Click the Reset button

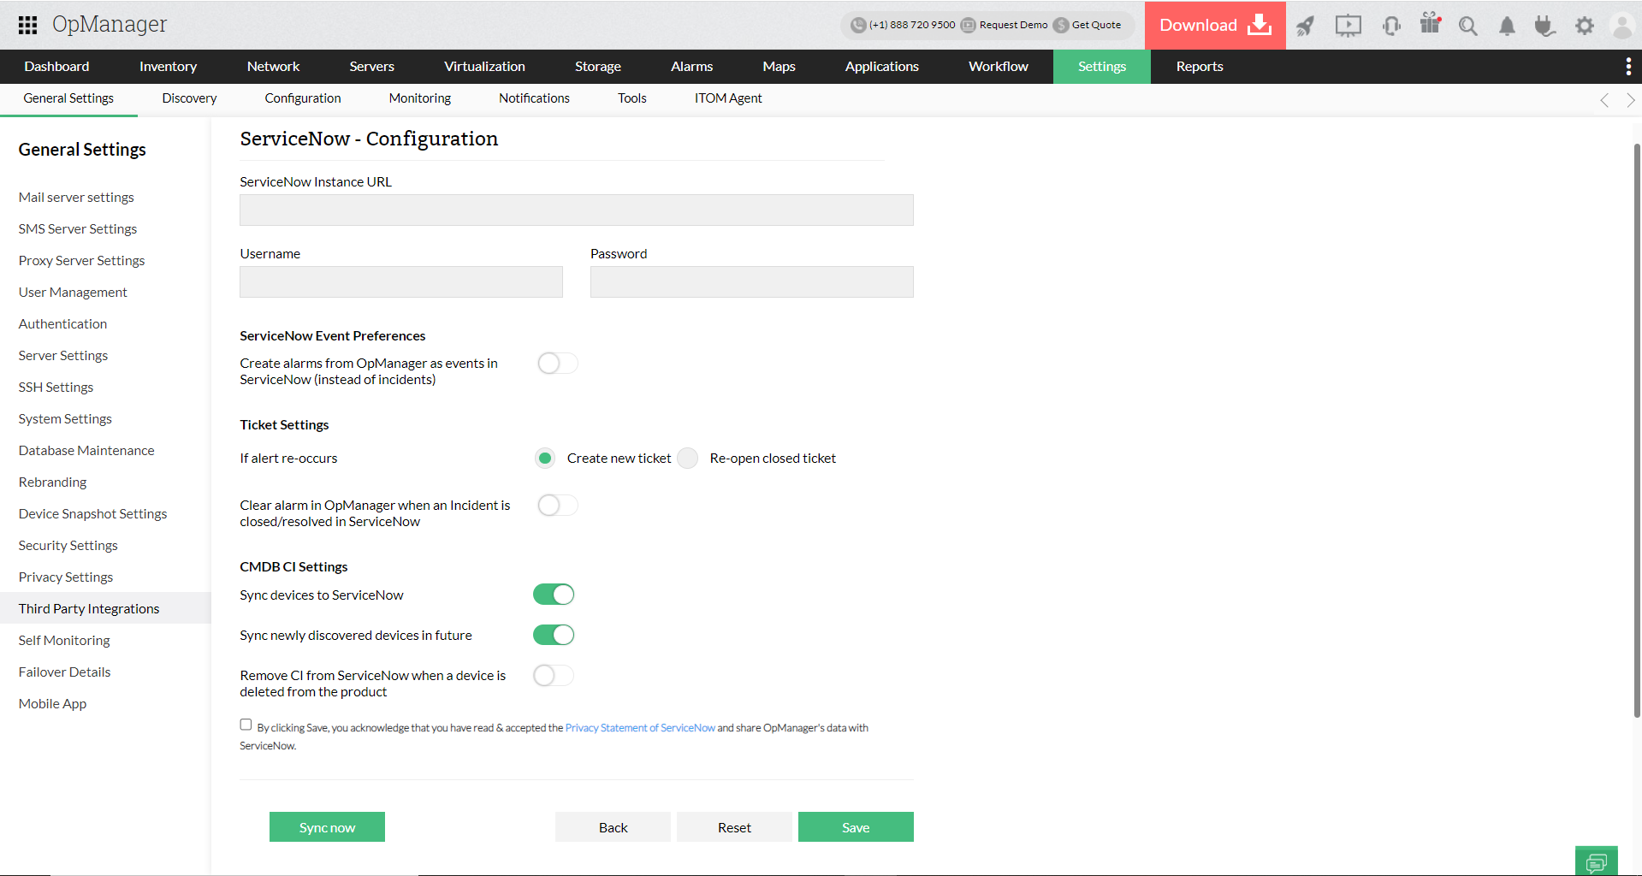click(x=734, y=827)
